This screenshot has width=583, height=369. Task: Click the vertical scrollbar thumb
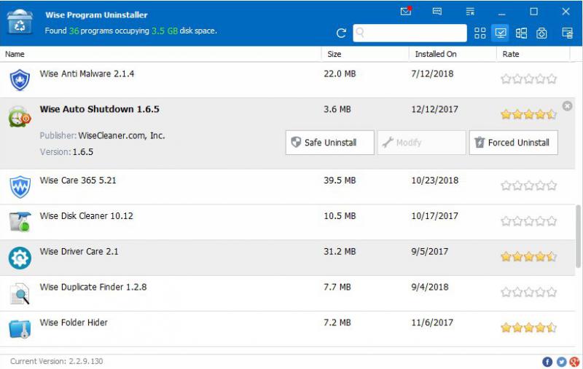click(578, 236)
